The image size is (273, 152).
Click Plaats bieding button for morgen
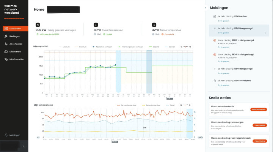tap(260, 125)
